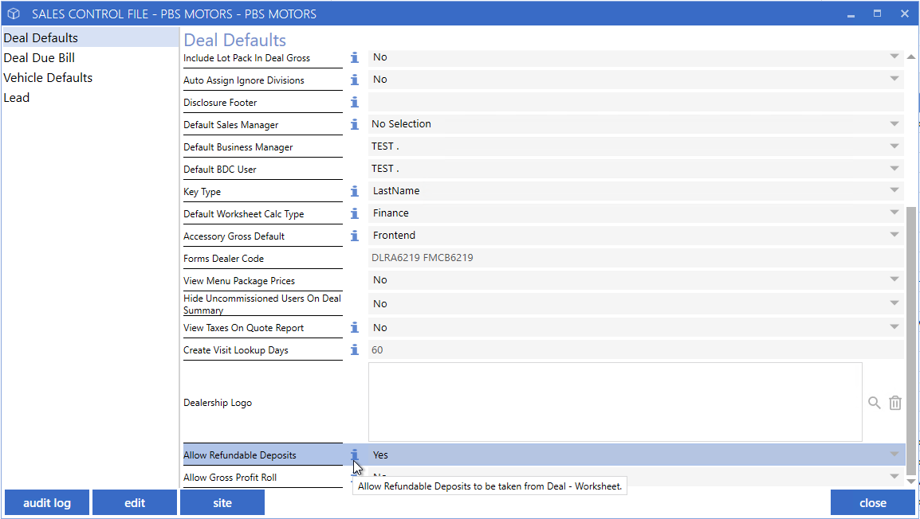Open Hide Uncommissioned Users On Deal Summary dropdown
This screenshot has width=920, height=519.
point(894,303)
